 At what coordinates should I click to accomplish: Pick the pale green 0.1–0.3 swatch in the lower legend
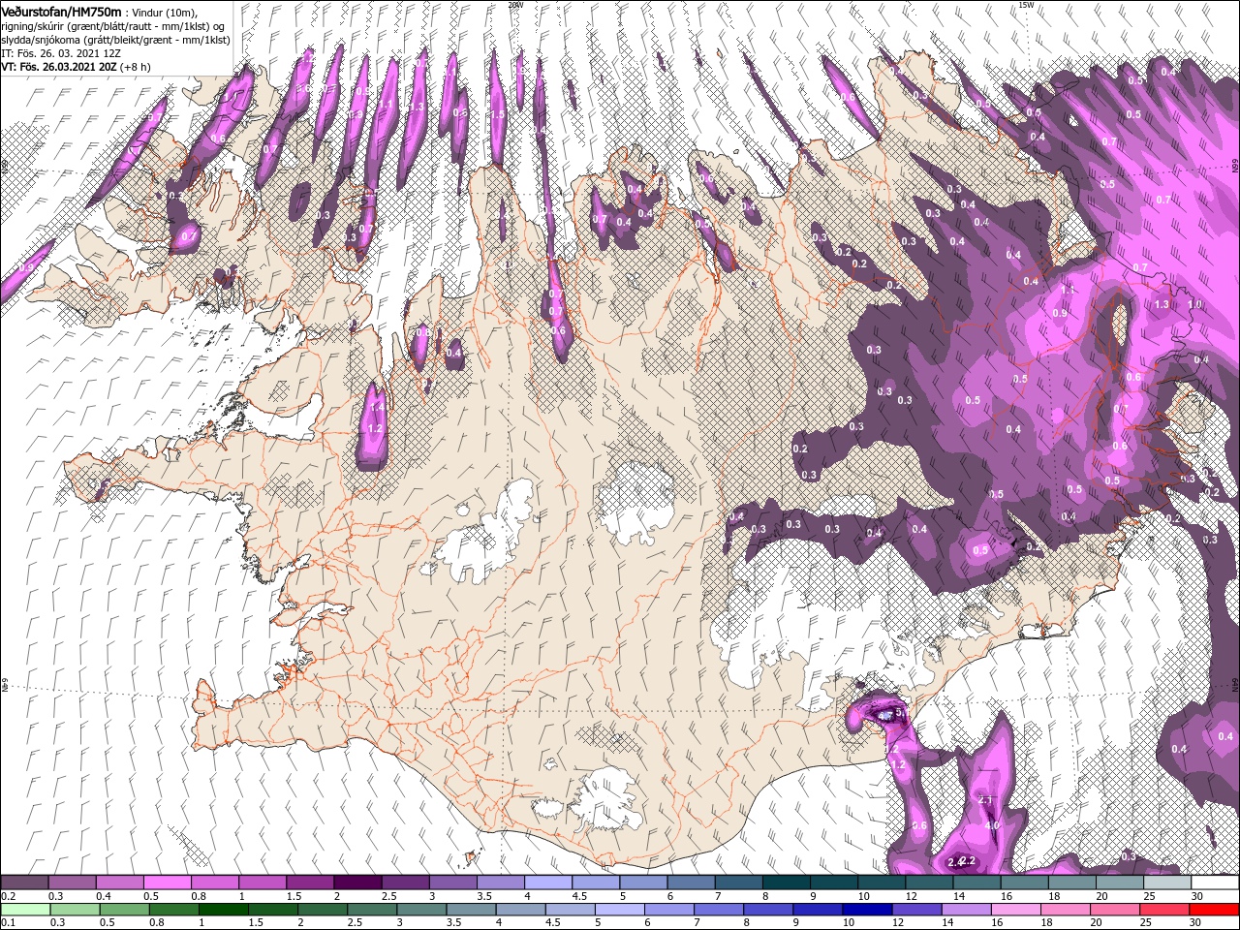click(x=24, y=910)
